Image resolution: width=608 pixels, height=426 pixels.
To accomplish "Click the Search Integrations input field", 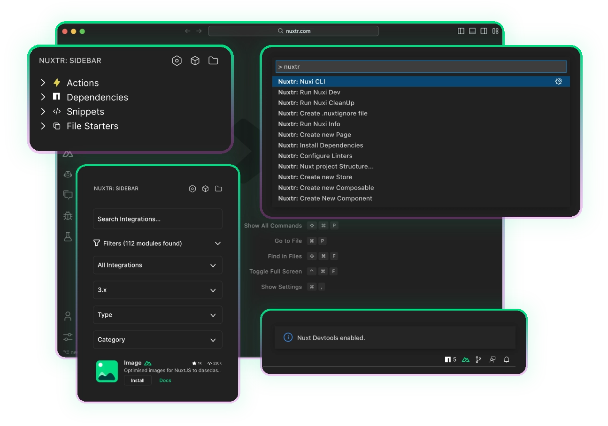I will [x=157, y=219].
